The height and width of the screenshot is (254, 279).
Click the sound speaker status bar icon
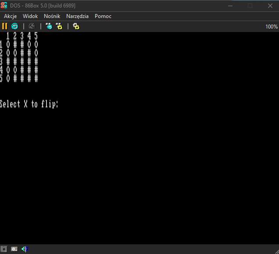coord(25,249)
